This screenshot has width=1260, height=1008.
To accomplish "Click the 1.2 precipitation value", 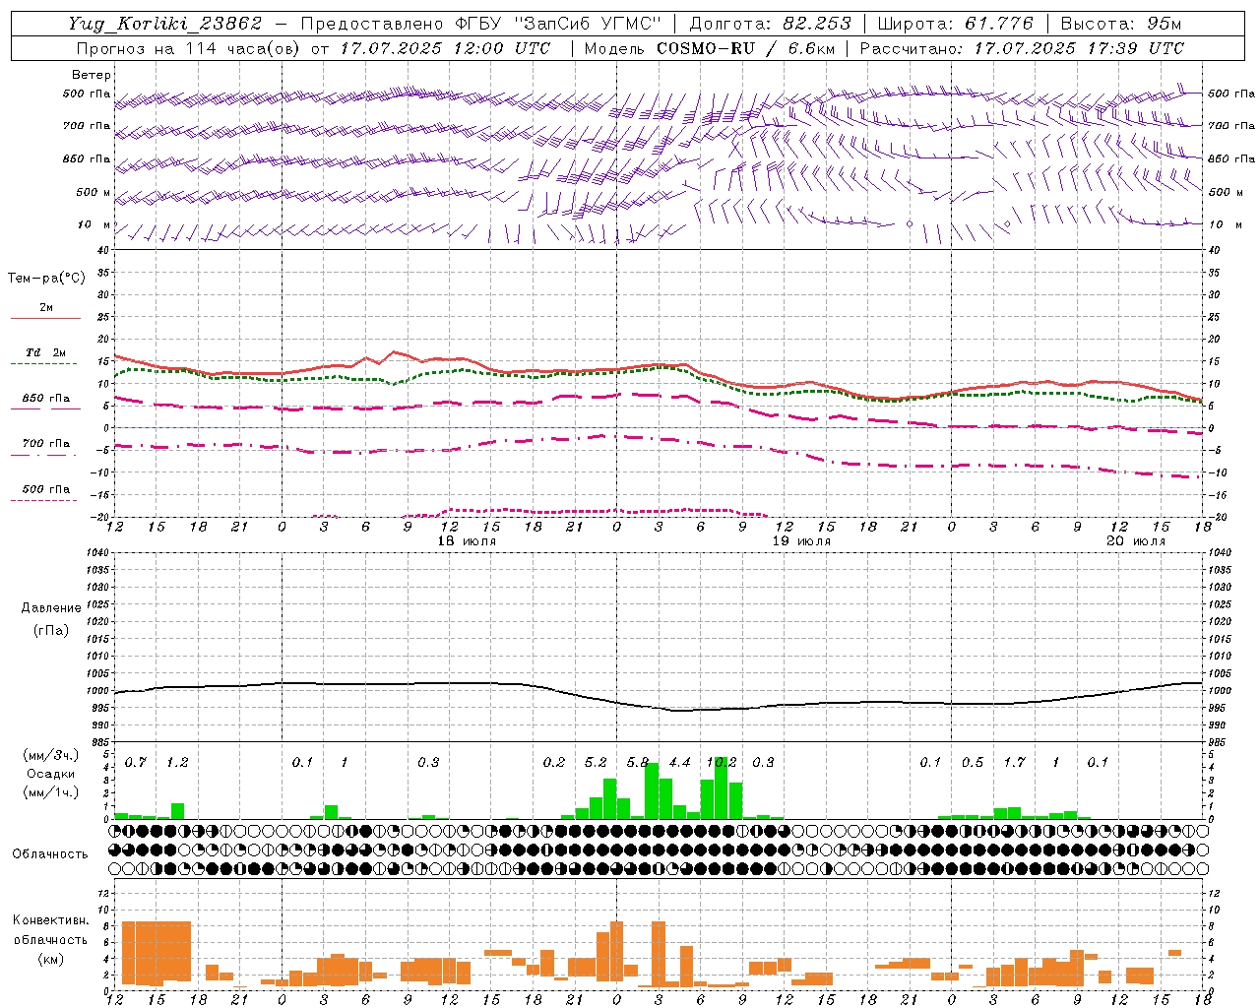I will click(177, 763).
